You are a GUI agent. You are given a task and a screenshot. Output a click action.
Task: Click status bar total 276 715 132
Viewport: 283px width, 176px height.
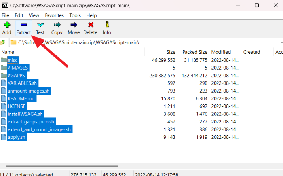[84, 174]
